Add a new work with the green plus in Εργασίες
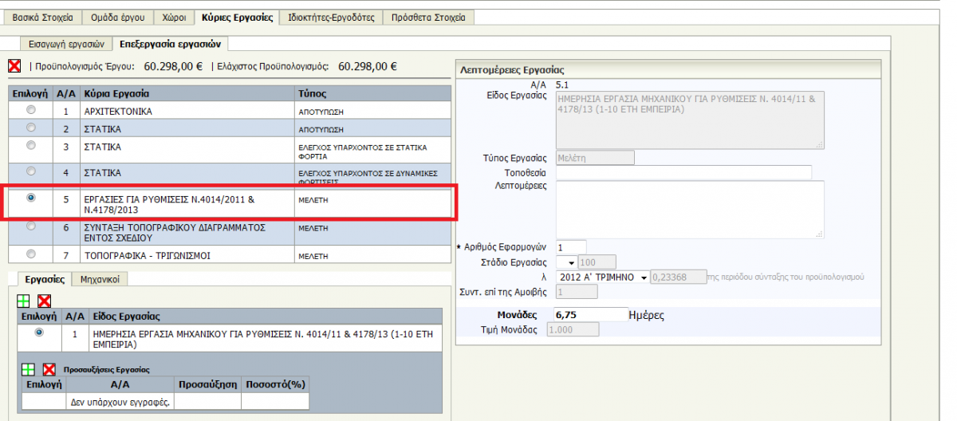This screenshot has height=421, width=957. [x=24, y=301]
